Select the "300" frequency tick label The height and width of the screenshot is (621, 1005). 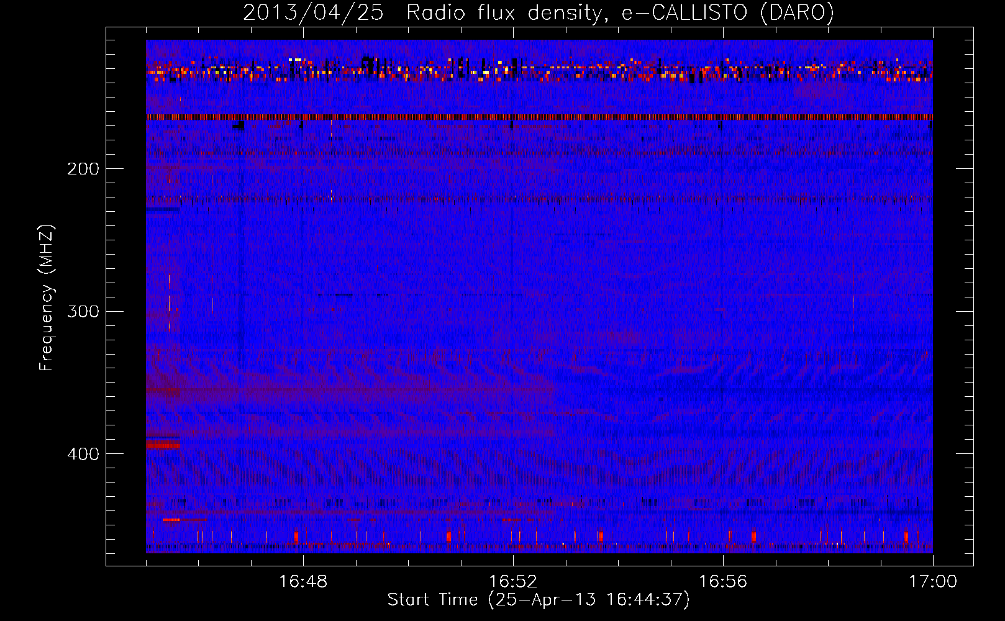[83, 311]
